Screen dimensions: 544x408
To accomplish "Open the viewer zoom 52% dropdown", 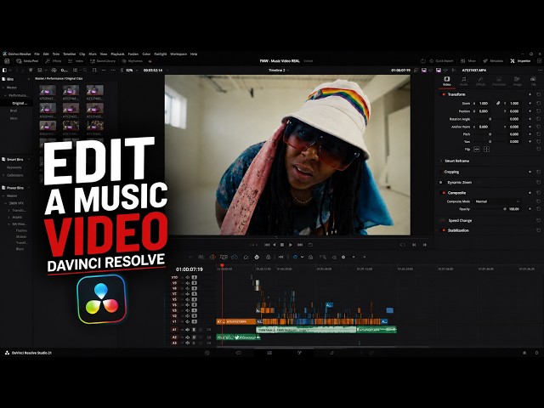I will (x=131, y=70).
